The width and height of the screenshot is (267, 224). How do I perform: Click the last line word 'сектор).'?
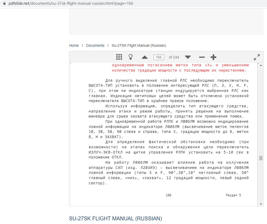[x=98, y=183]
